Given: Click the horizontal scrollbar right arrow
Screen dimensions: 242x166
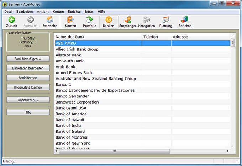Looking at the screenshot, I should 228,151.
